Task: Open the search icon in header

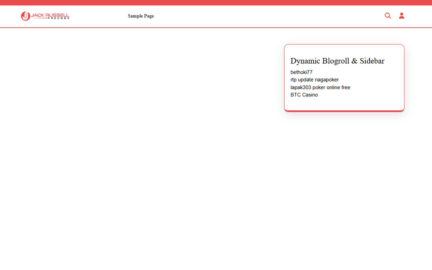Action: coord(388,16)
